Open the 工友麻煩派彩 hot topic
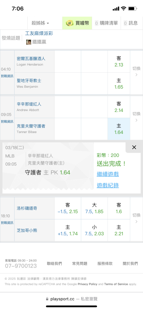The width and height of the screenshot is (143, 310). (39, 33)
